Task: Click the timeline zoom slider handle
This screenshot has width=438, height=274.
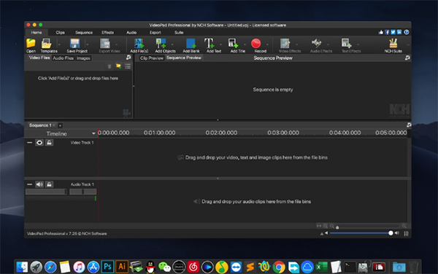Action: 337,227
